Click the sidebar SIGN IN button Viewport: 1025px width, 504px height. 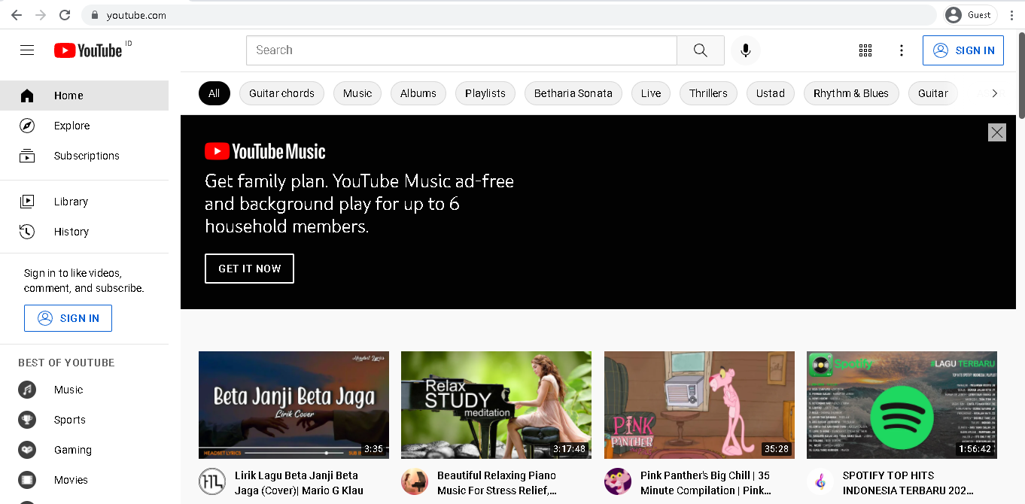coord(68,318)
